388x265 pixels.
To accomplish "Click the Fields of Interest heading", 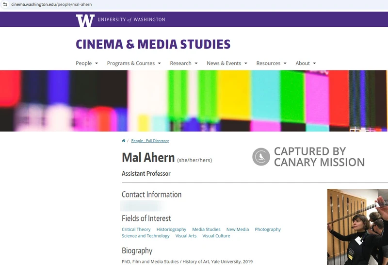I will 146,218.
